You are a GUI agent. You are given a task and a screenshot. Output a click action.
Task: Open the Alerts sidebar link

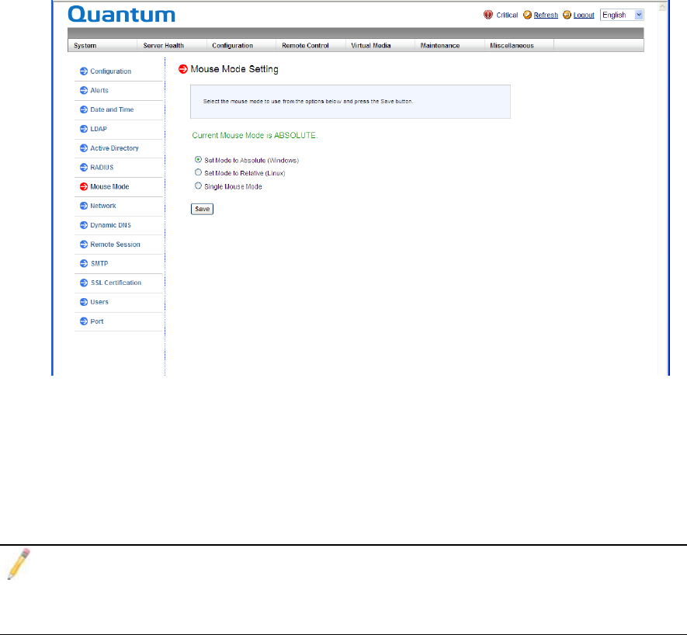tap(99, 90)
